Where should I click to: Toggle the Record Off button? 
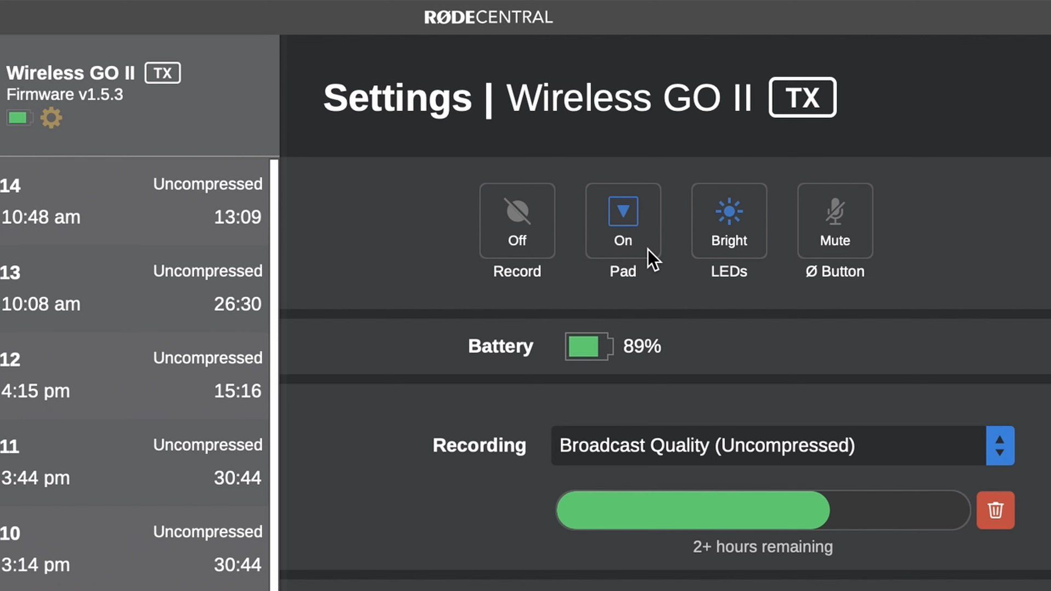(x=517, y=221)
